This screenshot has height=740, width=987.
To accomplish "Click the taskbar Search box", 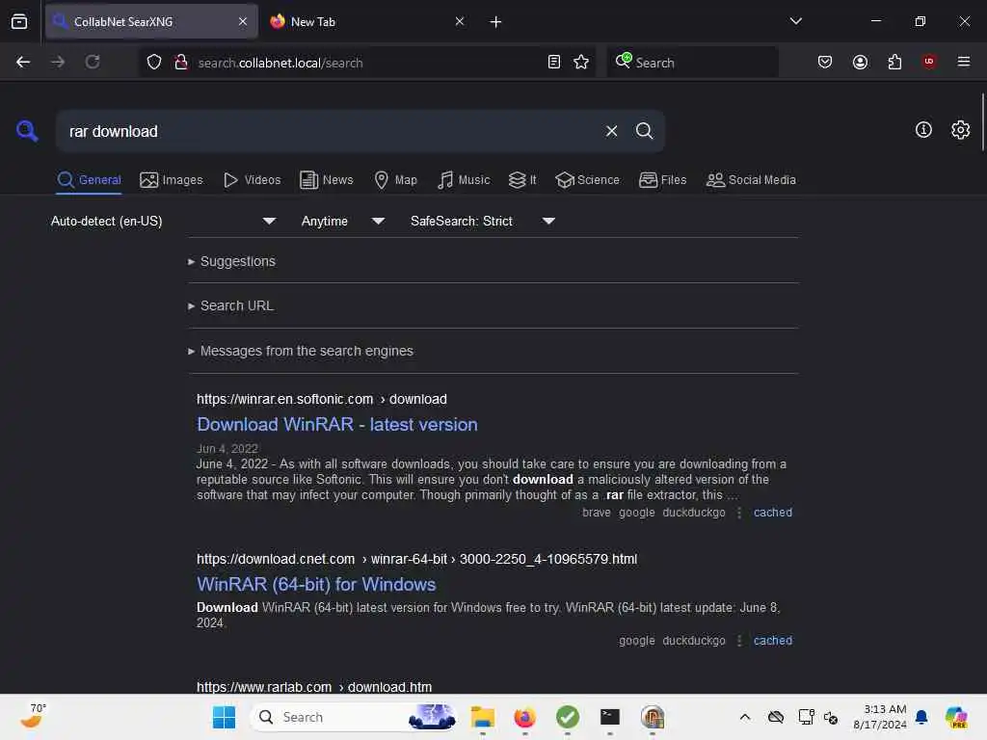I will click(x=355, y=717).
